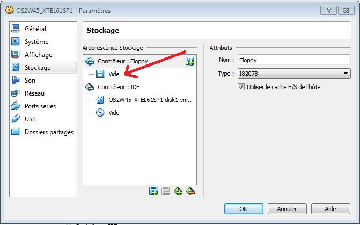The width and height of the screenshot is (360, 225).
Task: Select the empty optical drive under IDE controller
Action: click(x=114, y=113)
